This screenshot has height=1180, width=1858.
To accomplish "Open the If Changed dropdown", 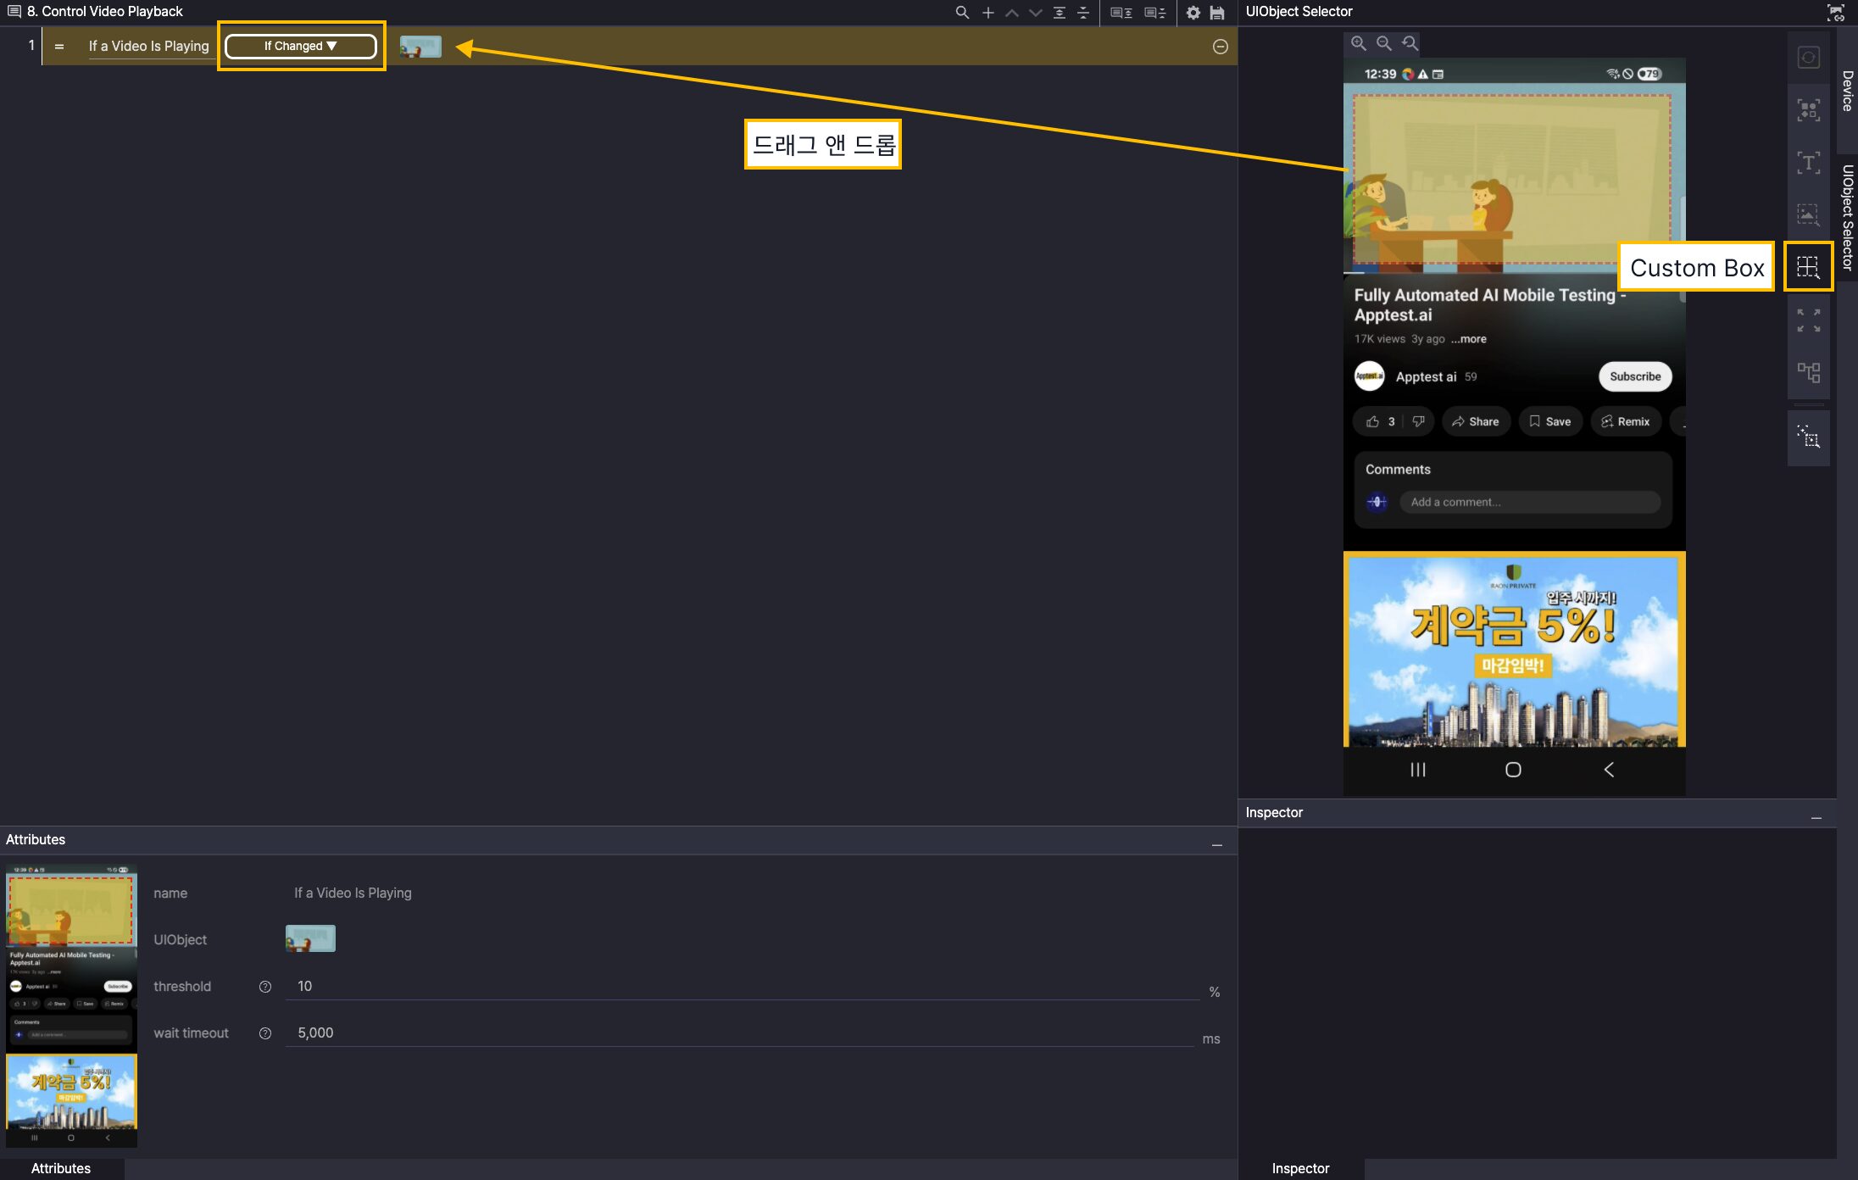I will click(300, 46).
